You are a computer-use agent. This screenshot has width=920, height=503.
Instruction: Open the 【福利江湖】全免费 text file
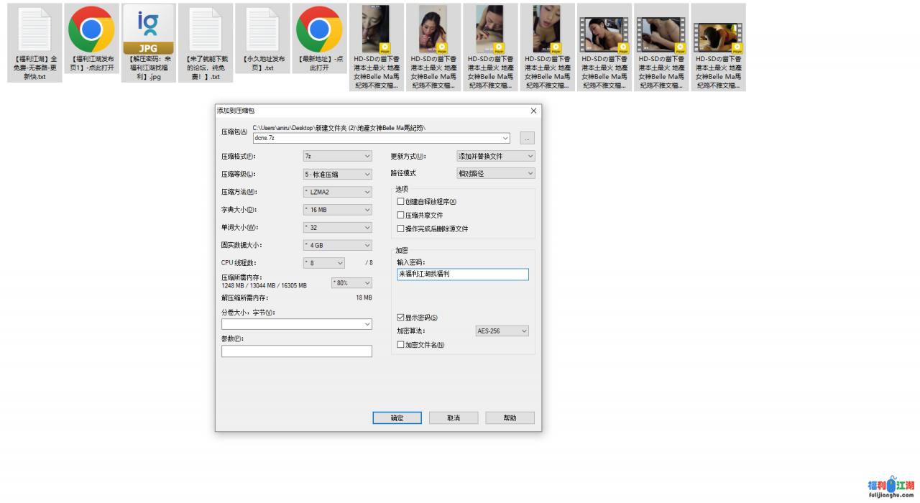[34, 36]
